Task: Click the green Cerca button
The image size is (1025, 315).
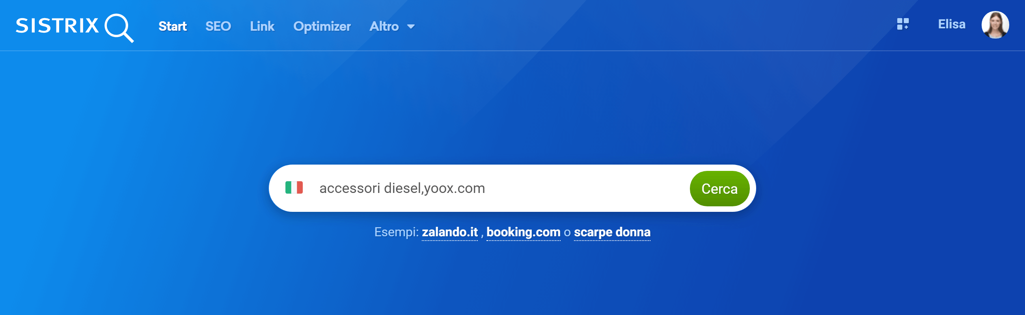Action: coord(719,189)
